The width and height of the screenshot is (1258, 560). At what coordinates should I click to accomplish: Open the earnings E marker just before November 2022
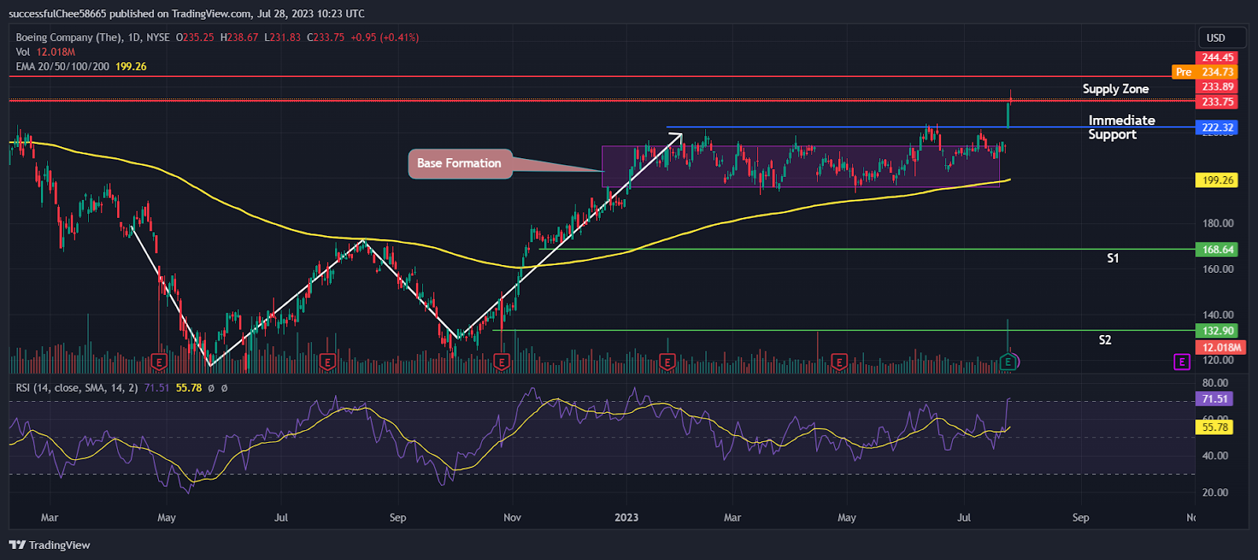502,362
